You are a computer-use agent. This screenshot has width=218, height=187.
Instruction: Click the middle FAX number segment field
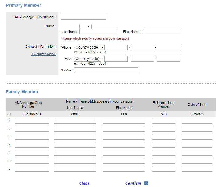click(142, 59)
